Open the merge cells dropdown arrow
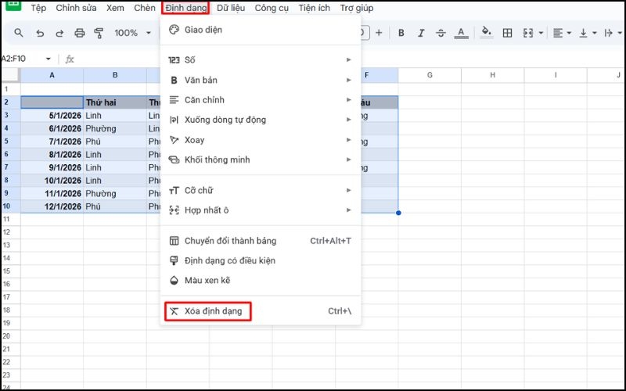626x391 pixels. [x=541, y=33]
